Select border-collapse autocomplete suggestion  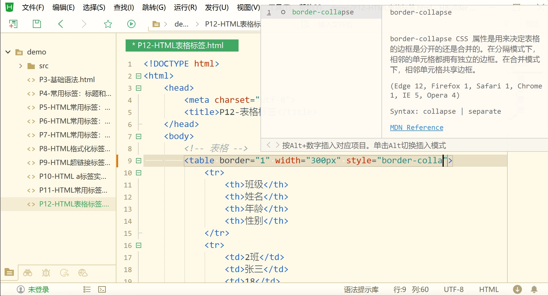[x=321, y=12]
